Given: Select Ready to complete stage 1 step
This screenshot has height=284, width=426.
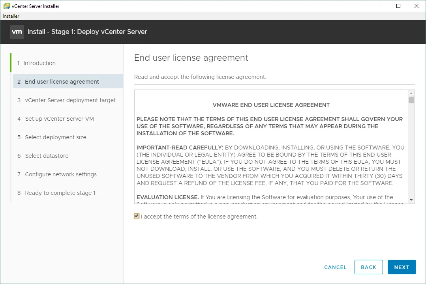Looking at the screenshot, I should 60,193.
